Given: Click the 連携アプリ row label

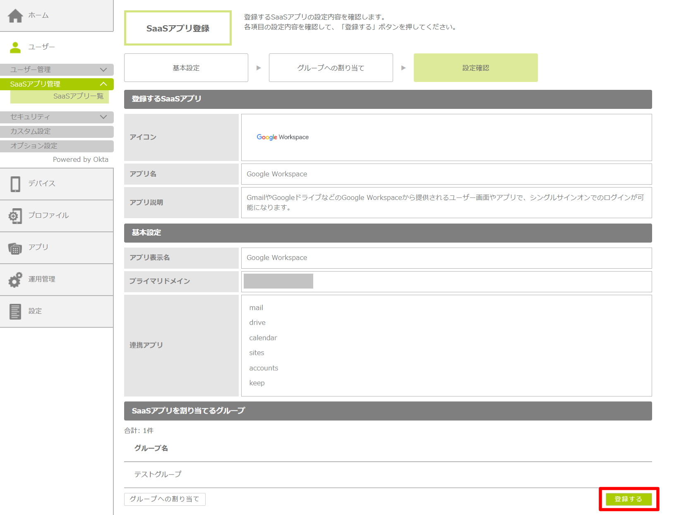Looking at the screenshot, I should [181, 345].
